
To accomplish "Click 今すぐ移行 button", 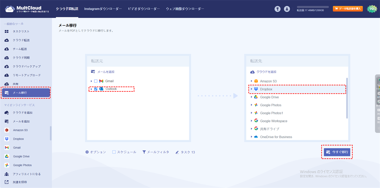I will [x=337, y=152].
